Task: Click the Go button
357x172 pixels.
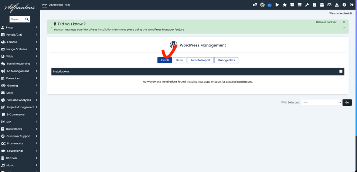Action: (347, 102)
